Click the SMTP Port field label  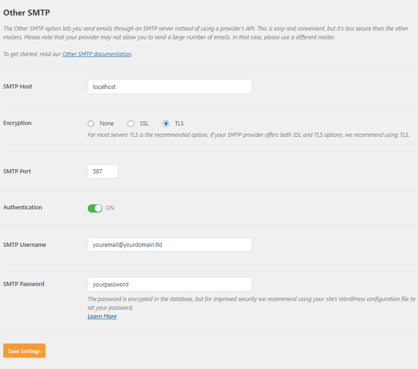[x=17, y=171]
